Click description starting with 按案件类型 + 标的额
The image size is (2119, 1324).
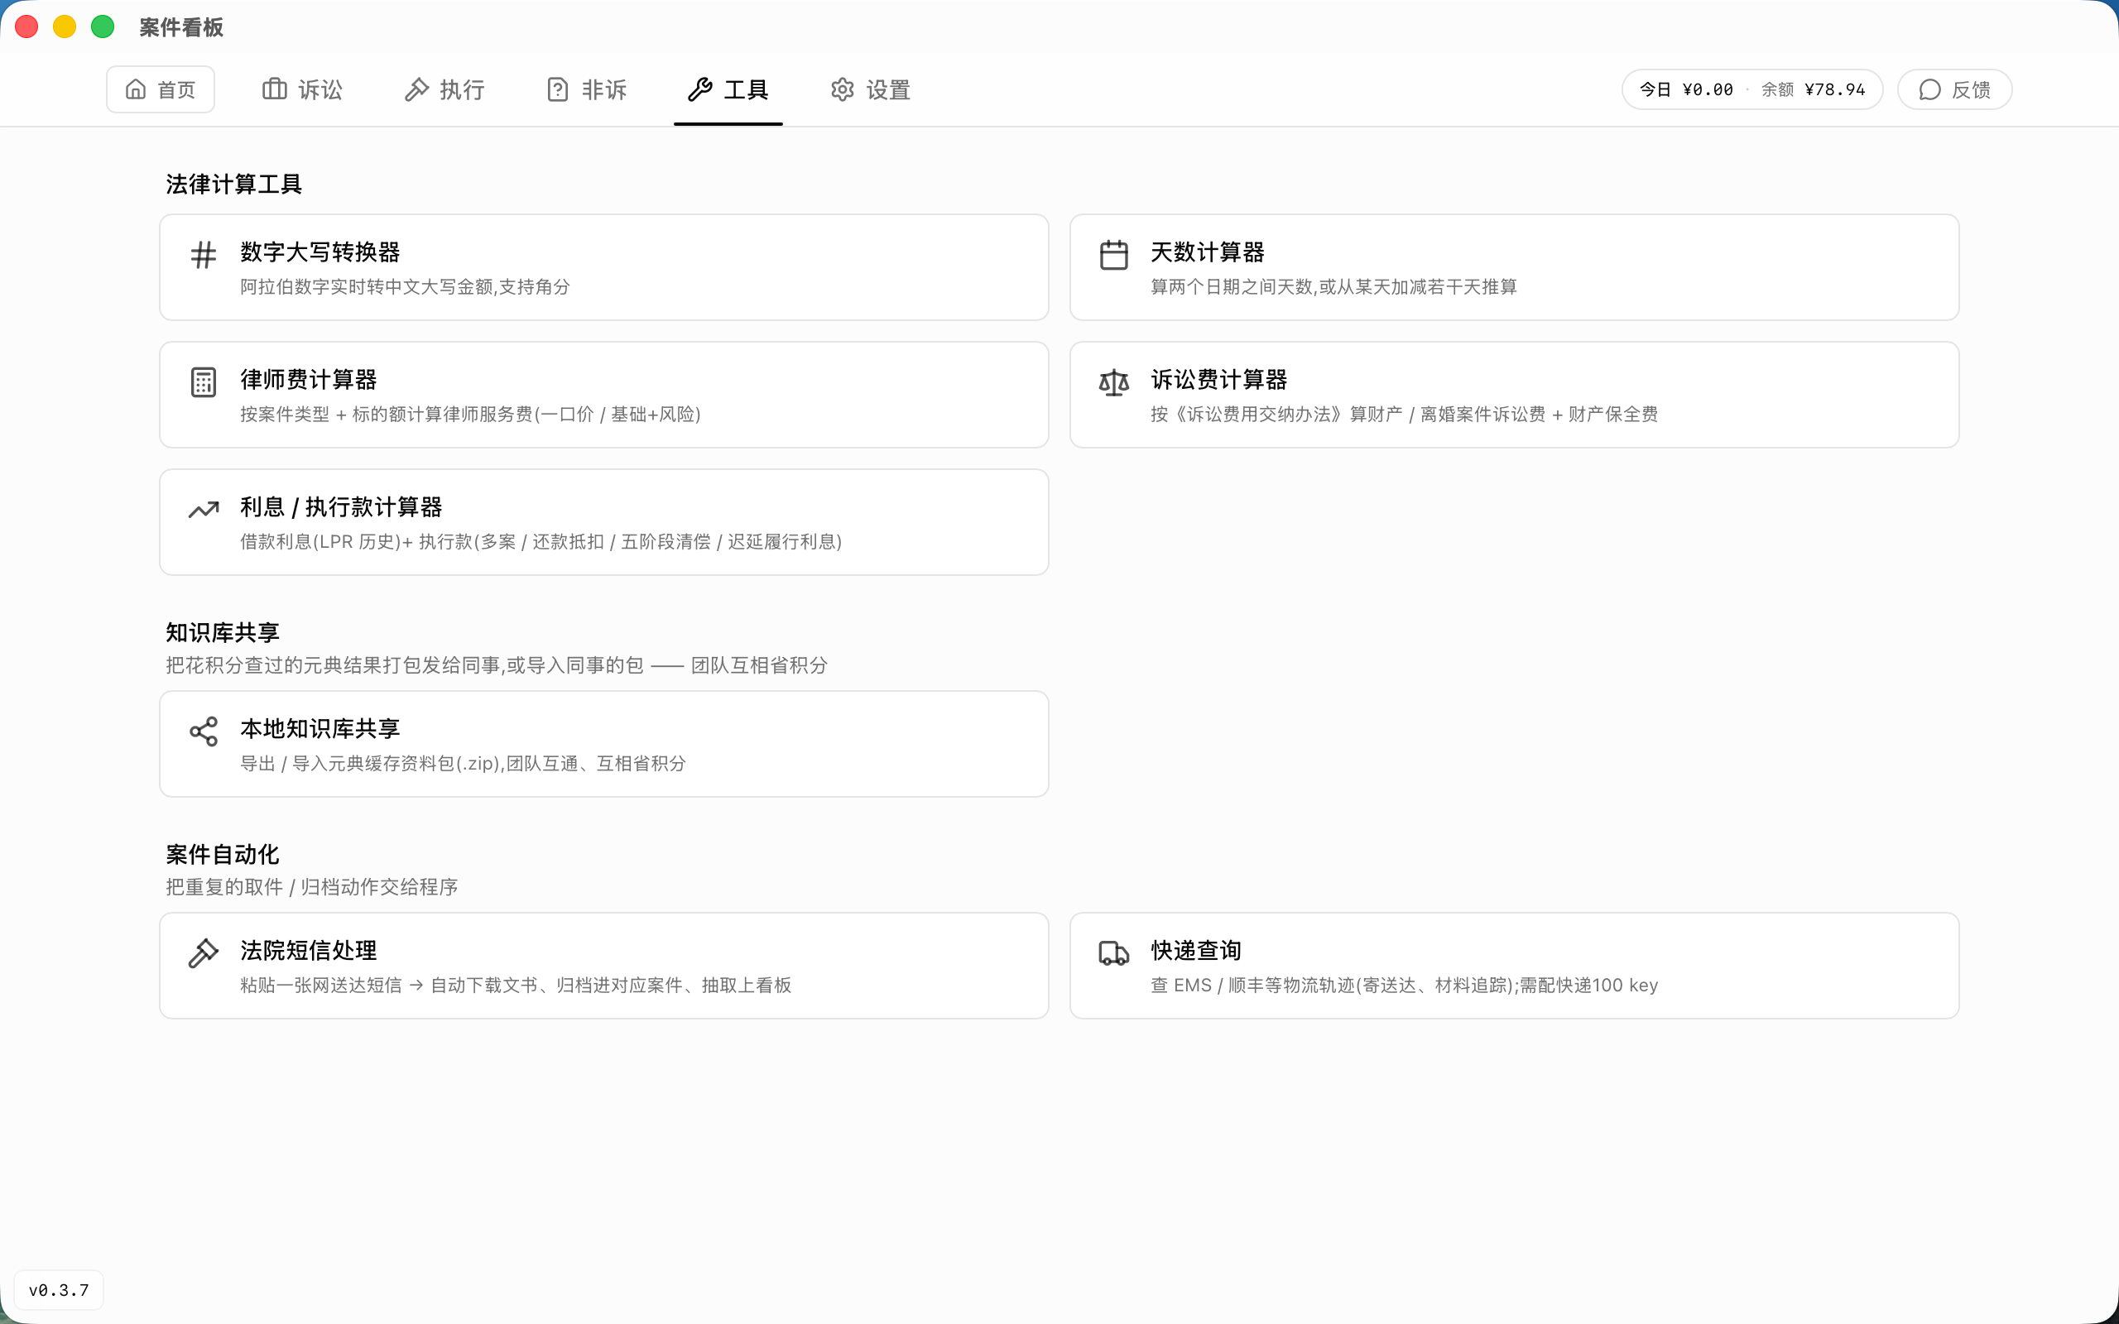[x=470, y=415]
